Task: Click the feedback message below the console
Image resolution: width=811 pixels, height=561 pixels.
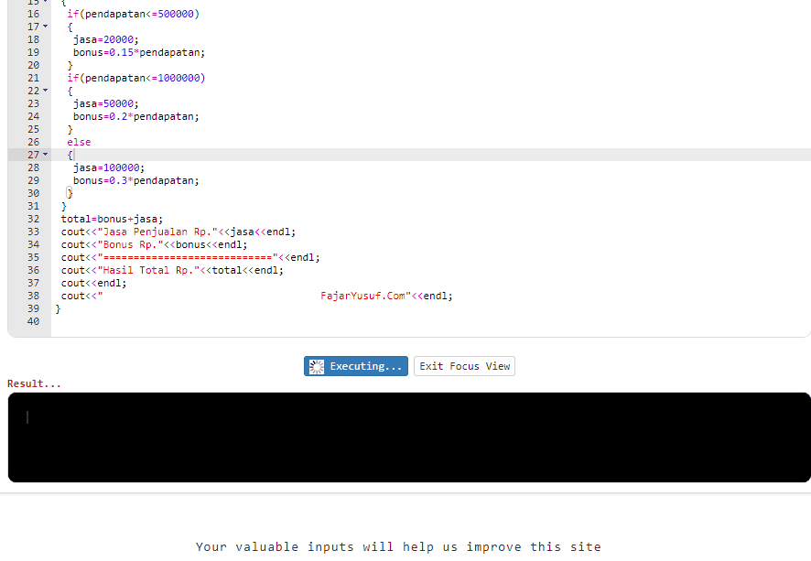Action: click(x=398, y=546)
